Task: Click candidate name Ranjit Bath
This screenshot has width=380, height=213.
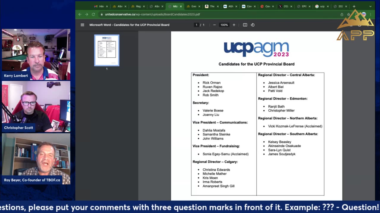Action: point(276,106)
